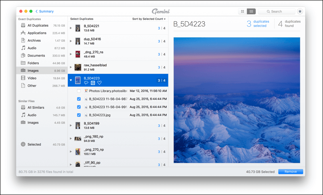
Task: Click the _png_270_np thumbnail
Action: tap(78, 151)
